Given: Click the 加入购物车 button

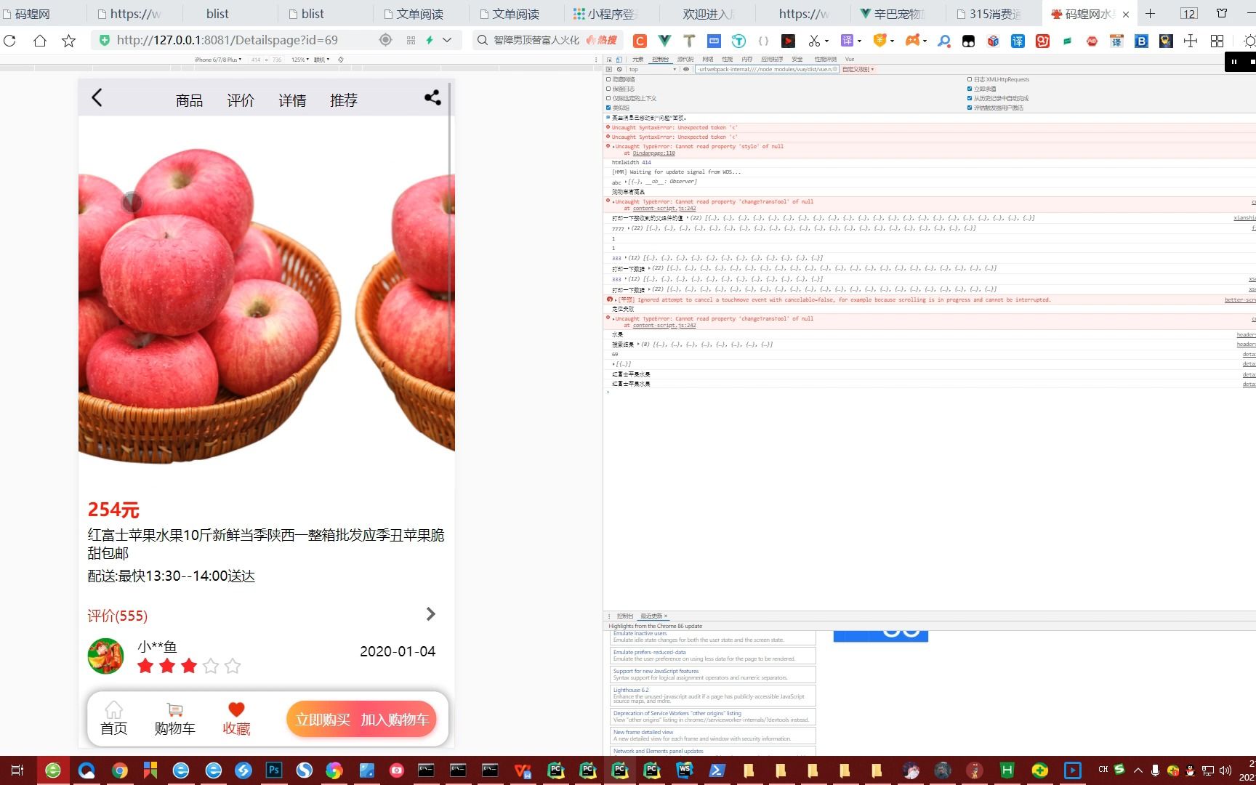Looking at the screenshot, I should point(395,720).
